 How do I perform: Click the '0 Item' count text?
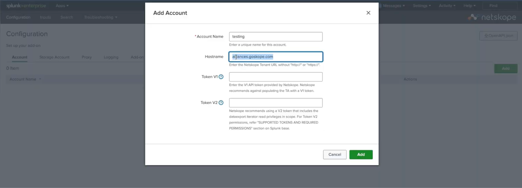(x=12, y=68)
